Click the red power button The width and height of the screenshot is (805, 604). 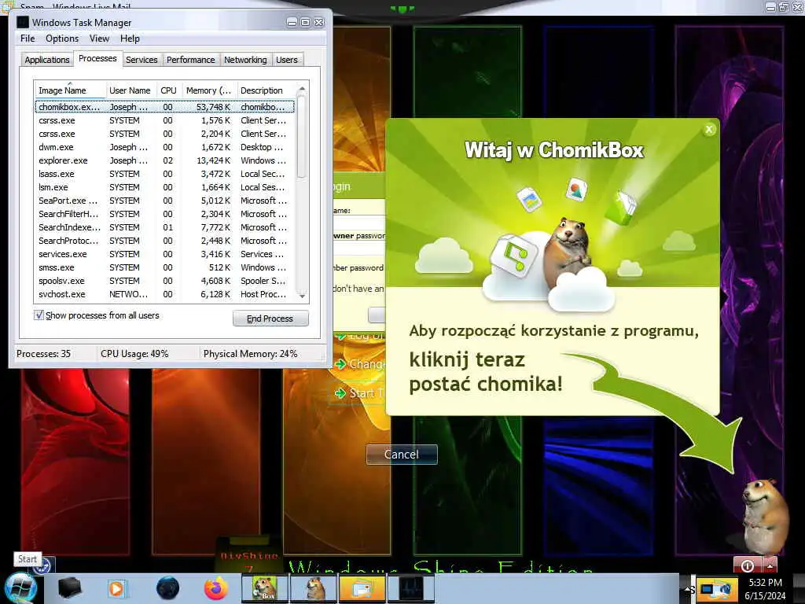tap(748, 565)
